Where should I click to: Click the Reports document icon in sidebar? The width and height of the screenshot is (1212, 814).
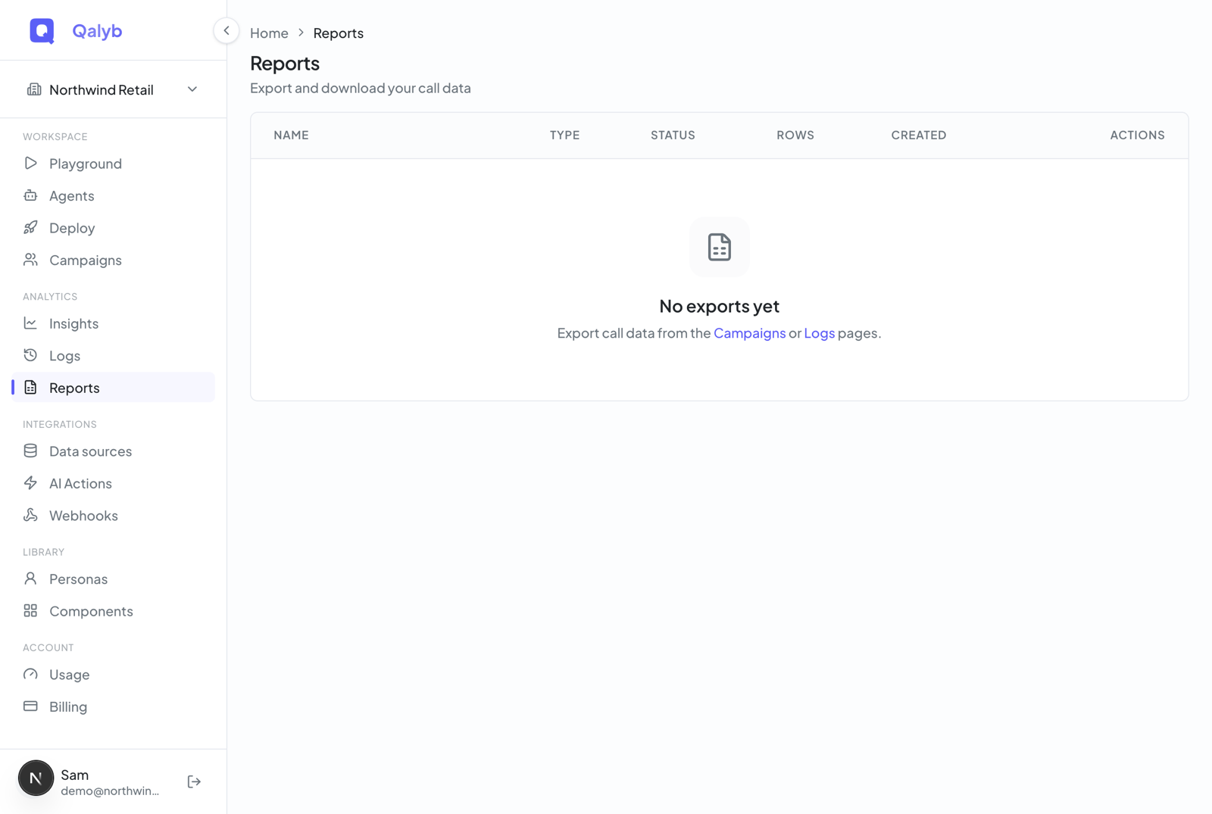pos(30,388)
